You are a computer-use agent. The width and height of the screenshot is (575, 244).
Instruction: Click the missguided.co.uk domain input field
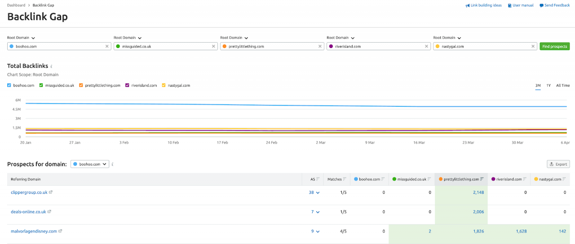point(166,46)
